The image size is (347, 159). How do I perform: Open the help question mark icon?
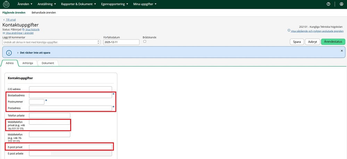pos(328,4)
